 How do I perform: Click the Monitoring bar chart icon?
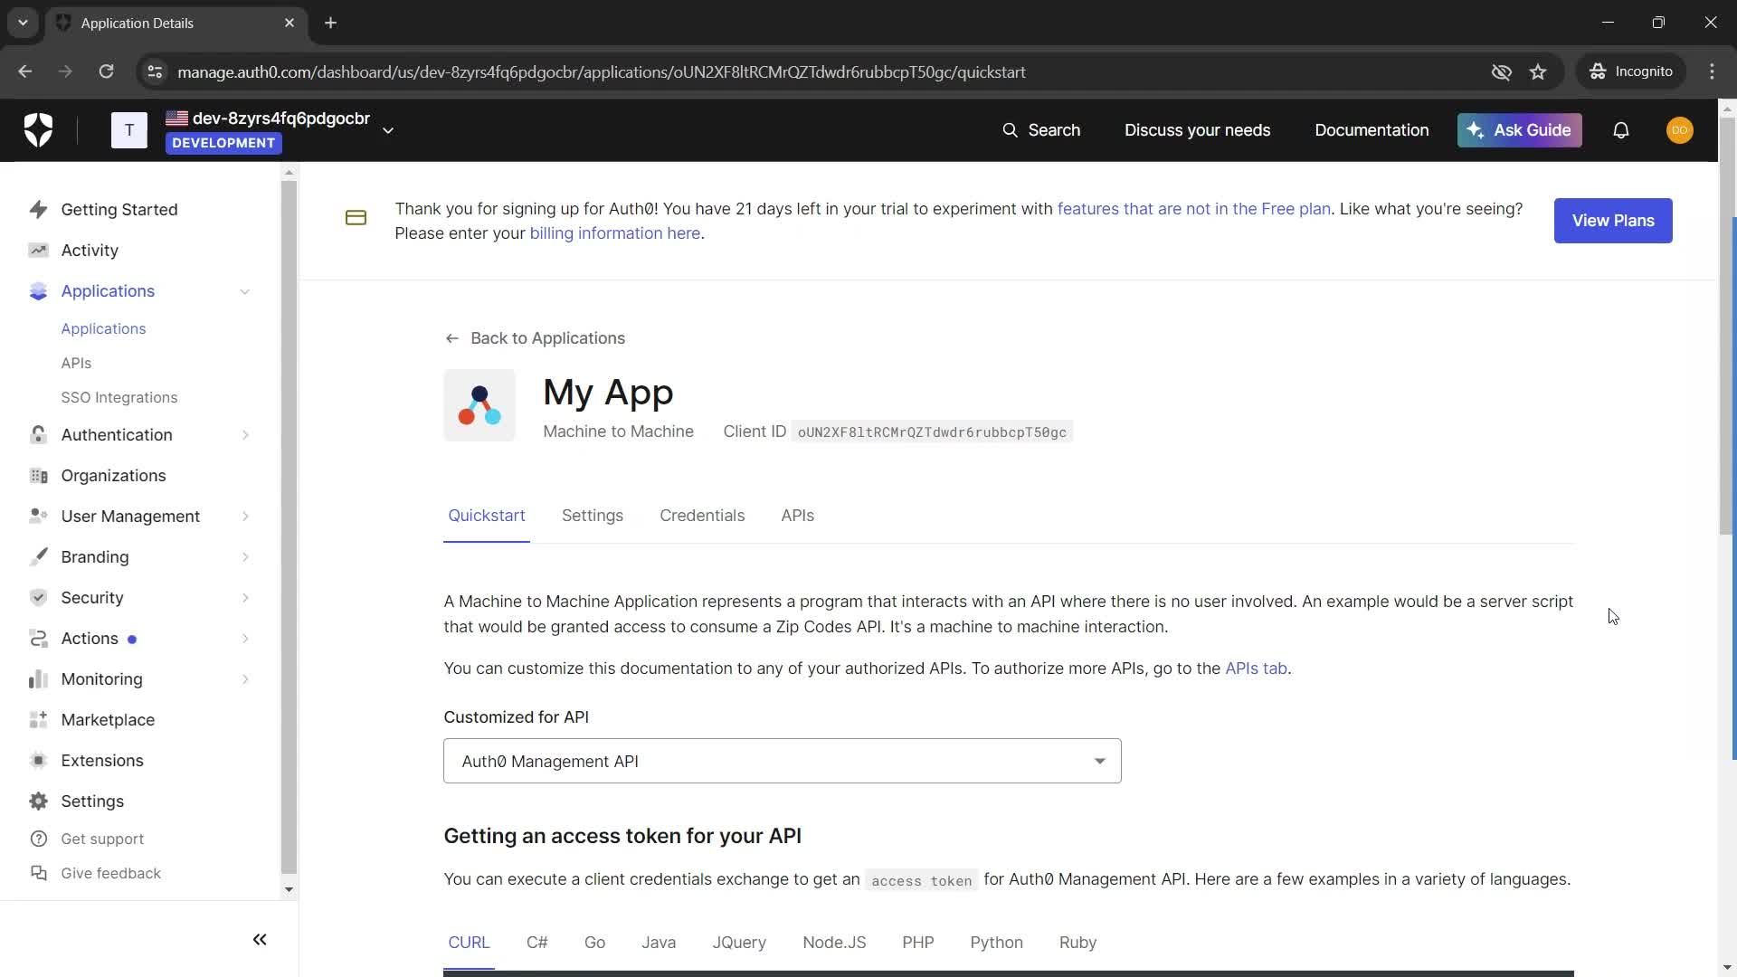pyautogui.click(x=38, y=679)
